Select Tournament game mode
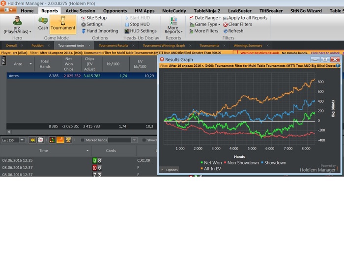 (x=63, y=24)
